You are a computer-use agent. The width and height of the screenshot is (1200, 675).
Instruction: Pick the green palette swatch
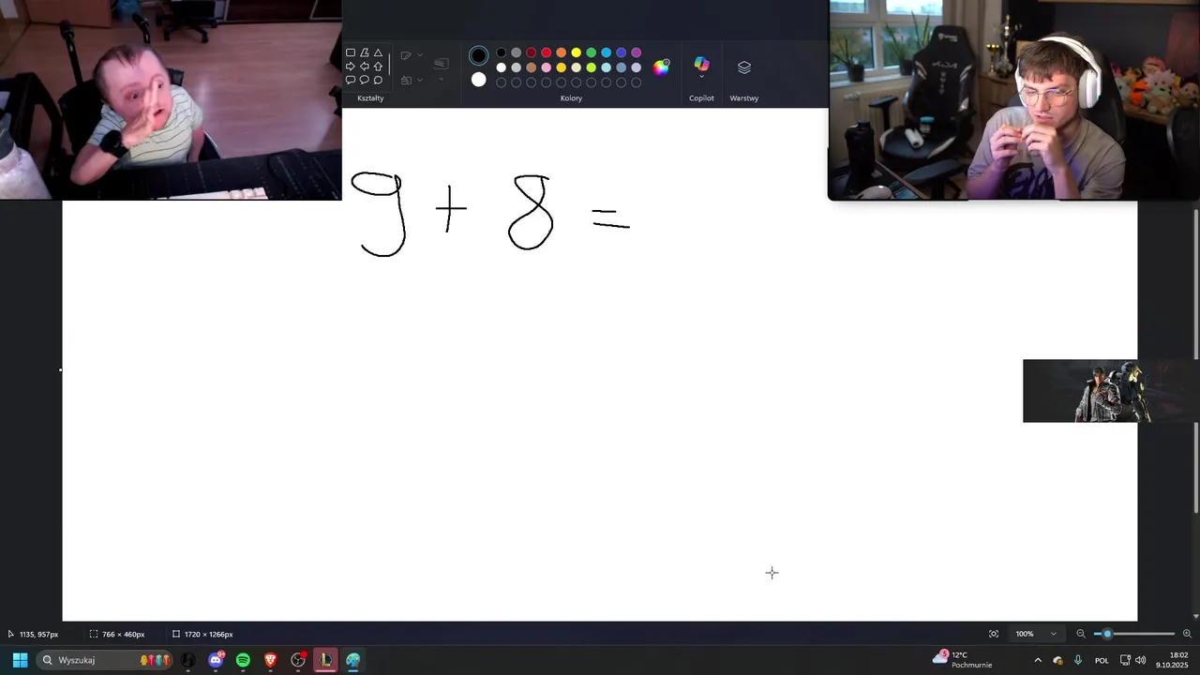pyautogui.click(x=592, y=52)
